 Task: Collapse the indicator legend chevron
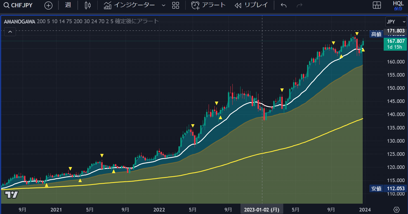pos(10,32)
